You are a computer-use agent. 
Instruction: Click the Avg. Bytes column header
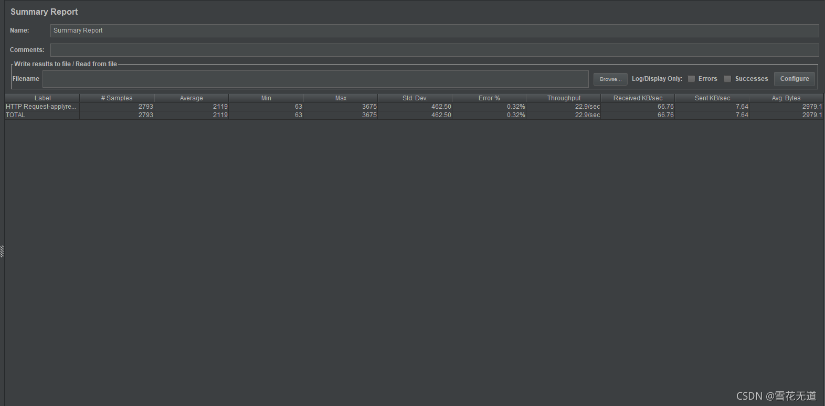tap(786, 98)
